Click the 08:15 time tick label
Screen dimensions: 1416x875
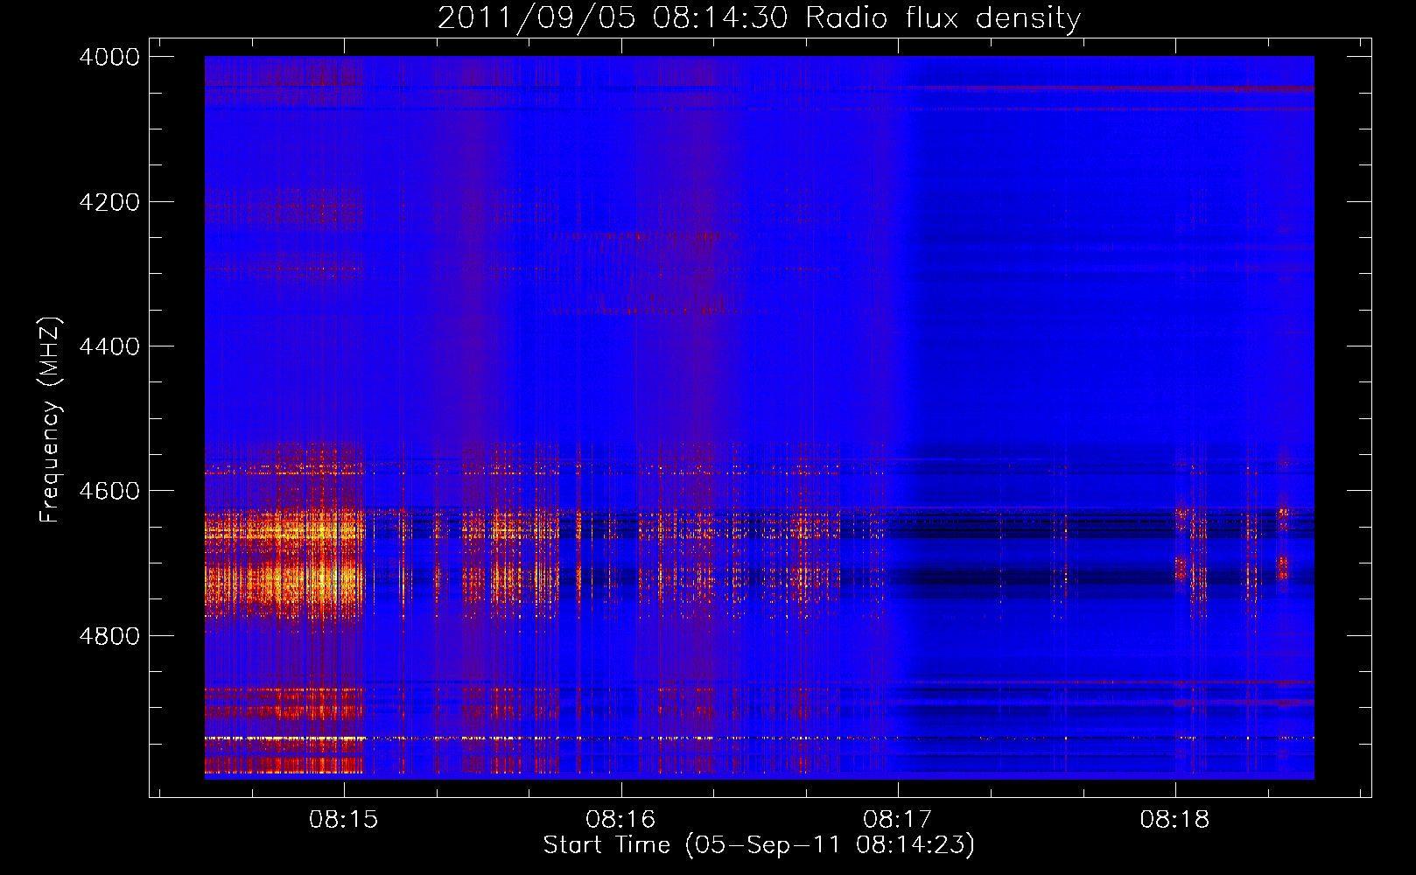pyautogui.click(x=343, y=819)
